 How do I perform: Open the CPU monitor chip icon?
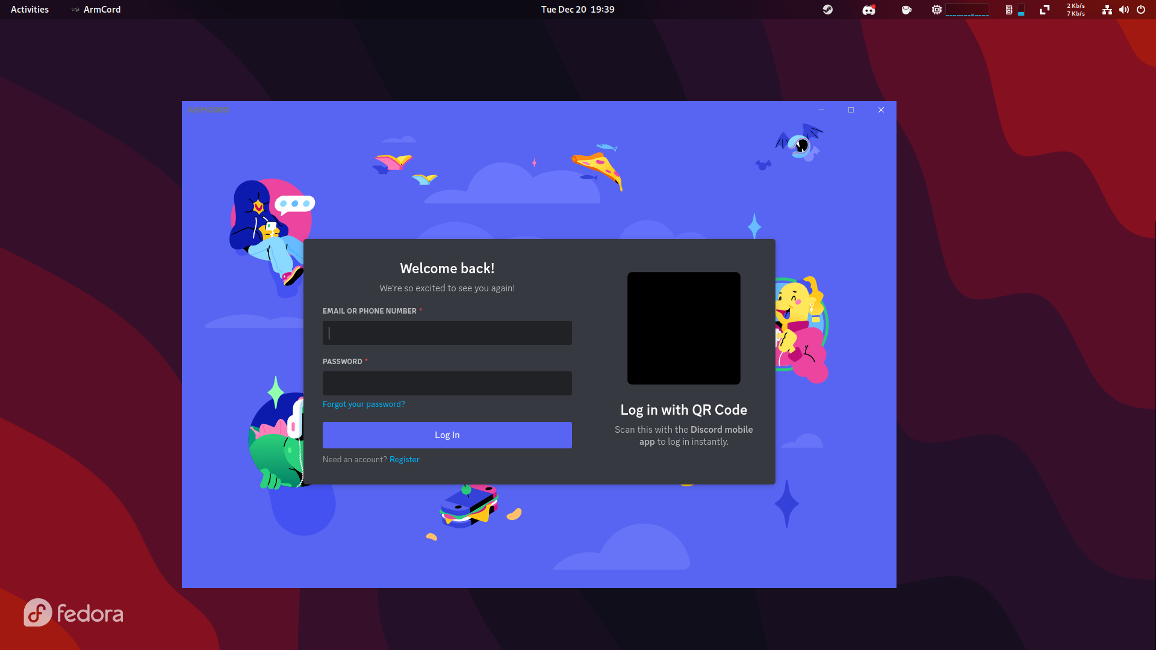click(936, 10)
